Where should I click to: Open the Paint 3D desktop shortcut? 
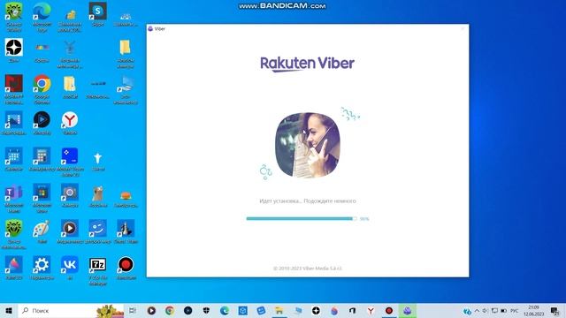coord(14,265)
